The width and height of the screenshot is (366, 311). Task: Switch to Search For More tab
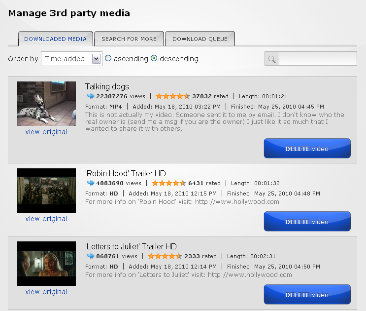click(x=129, y=39)
